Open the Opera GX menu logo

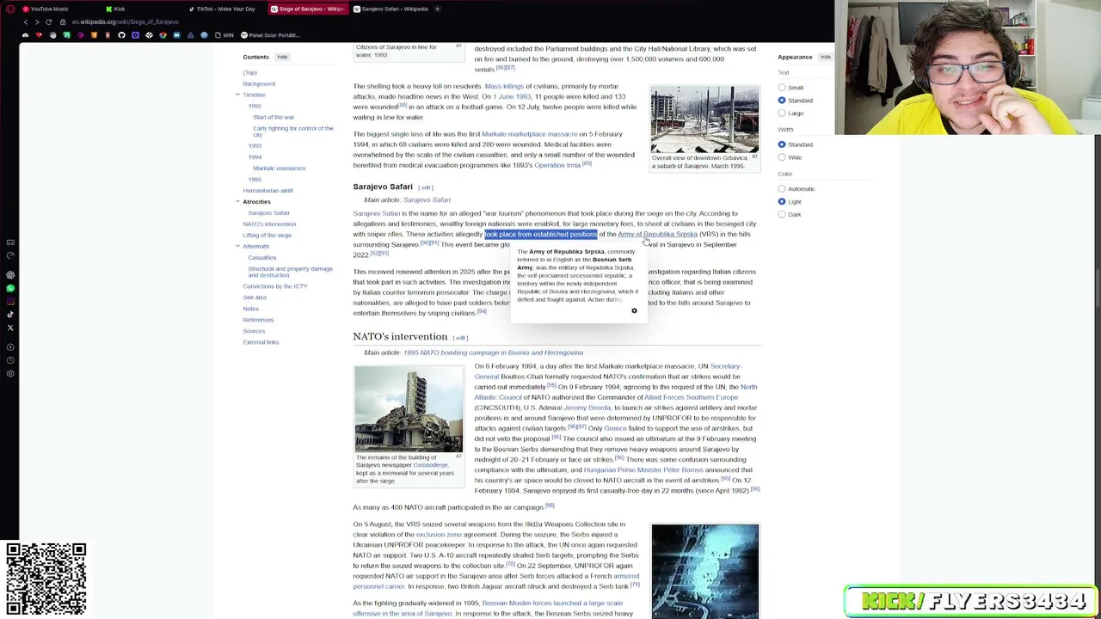coord(9,9)
